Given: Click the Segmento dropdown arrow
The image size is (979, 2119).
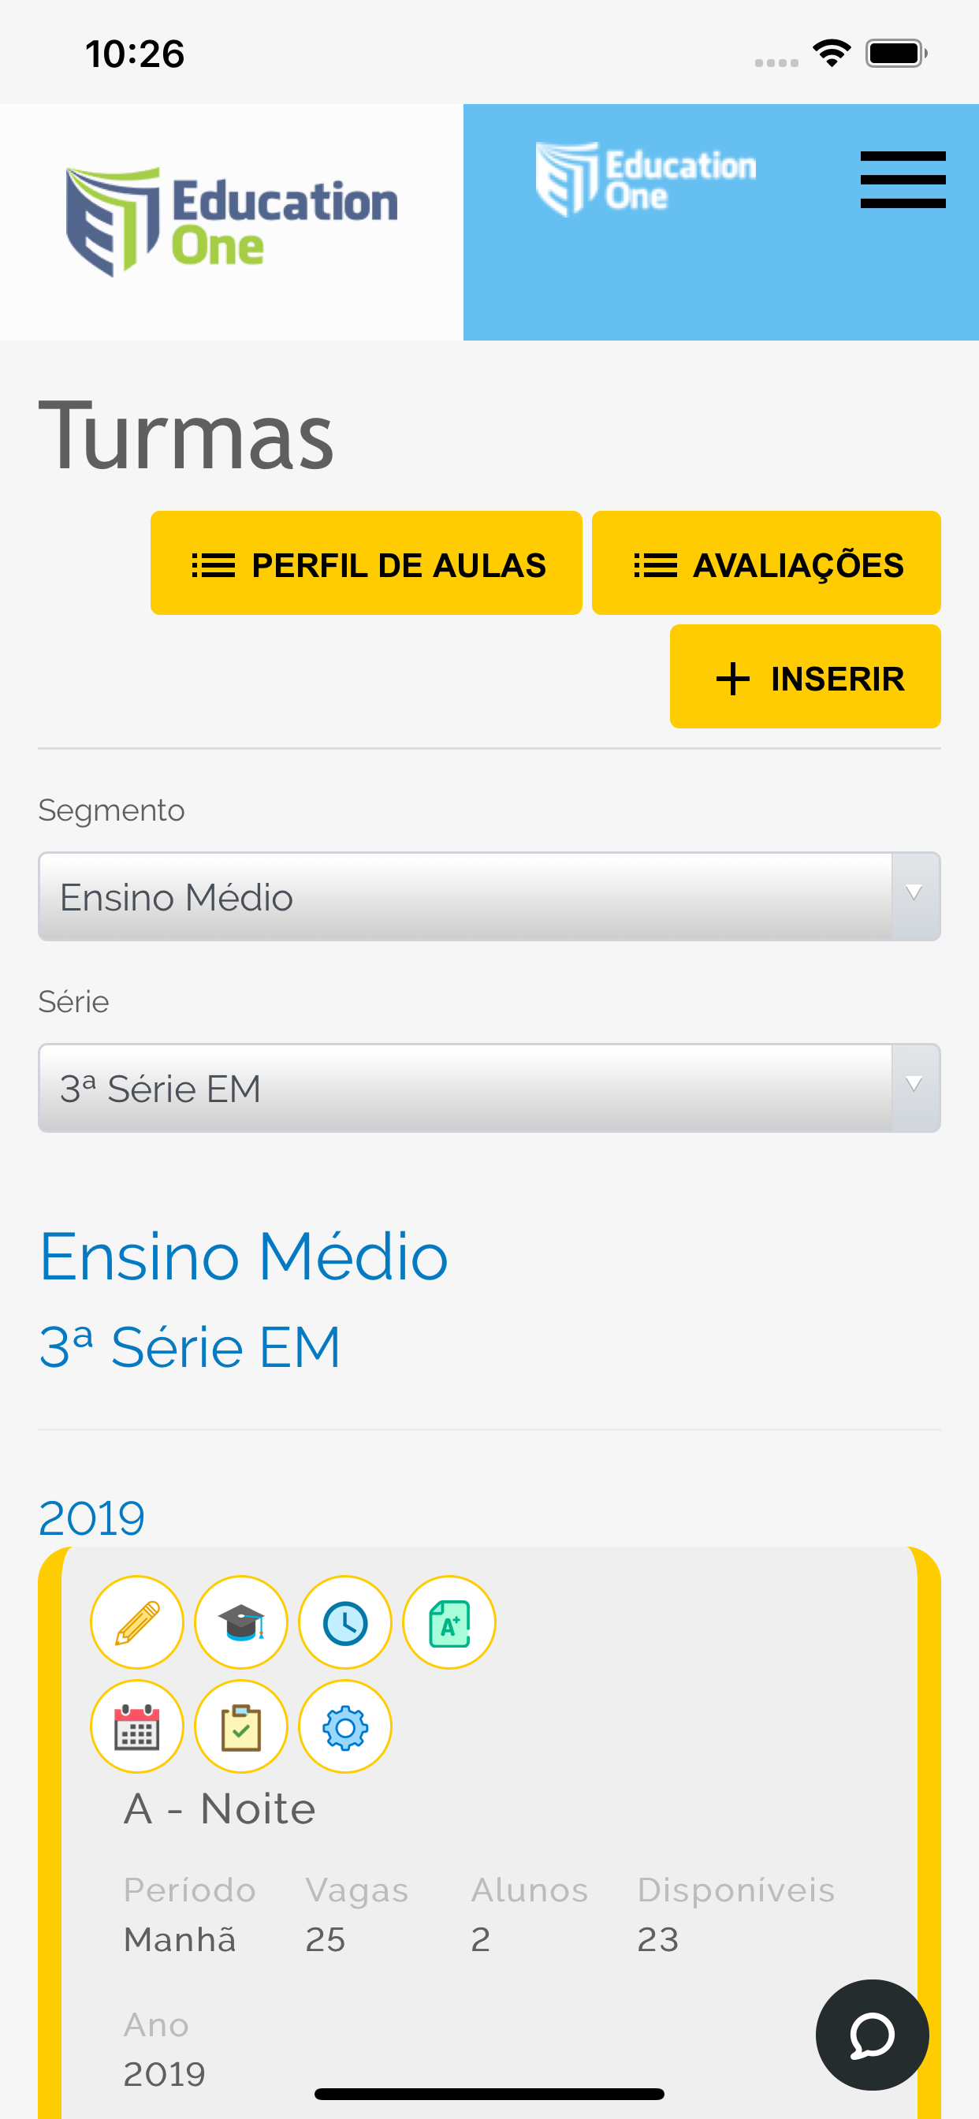Looking at the screenshot, I should pyautogui.click(x=915, y=895).
